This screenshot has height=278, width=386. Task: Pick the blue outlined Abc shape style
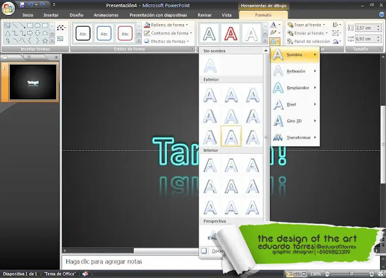click(x=104, y=33)
